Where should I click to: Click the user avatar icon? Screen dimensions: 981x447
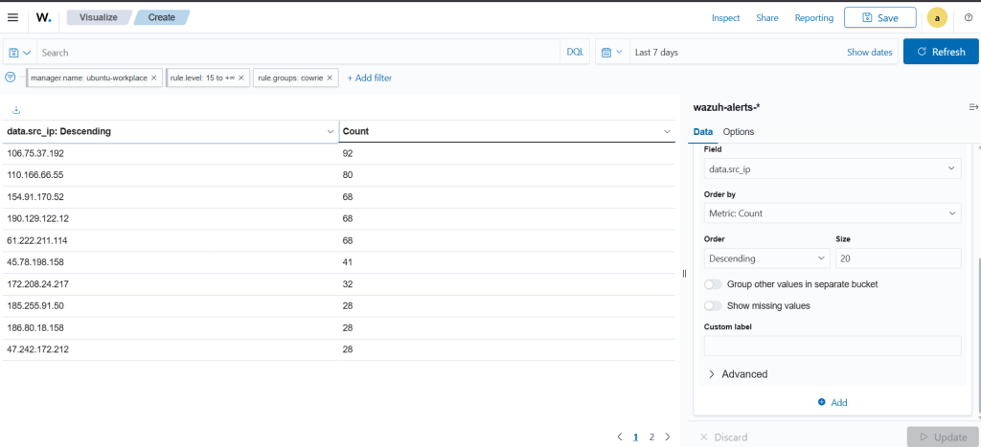tap(937, 17)
